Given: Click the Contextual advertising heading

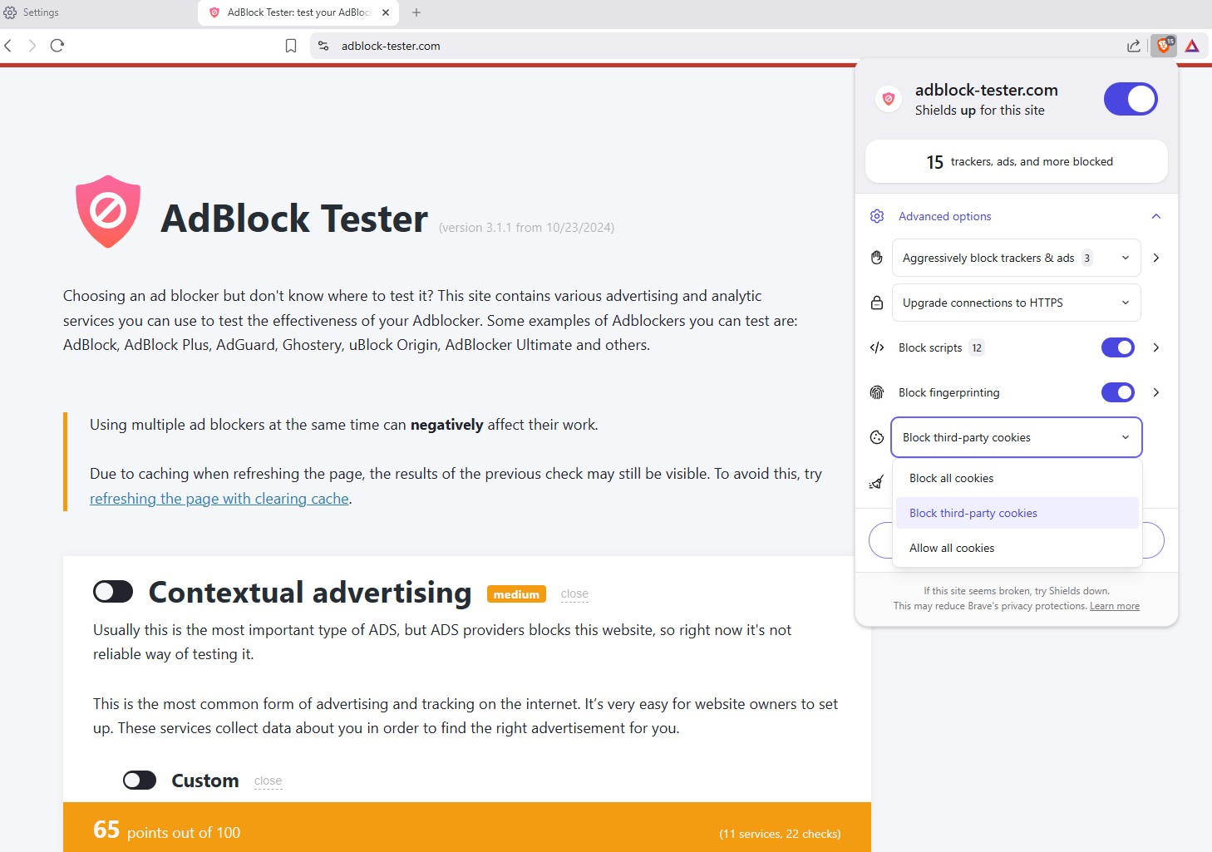Looking at the screenshot, I should coord(310,592).
